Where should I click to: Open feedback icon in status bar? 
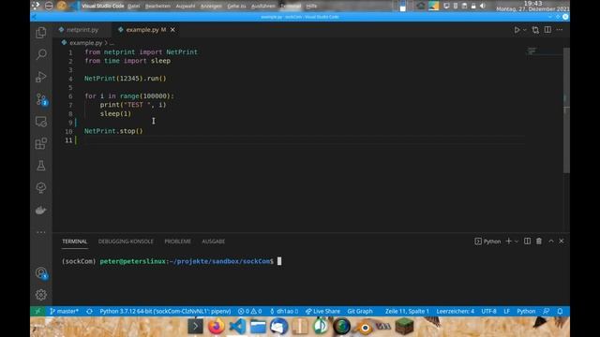pos(546,311)
